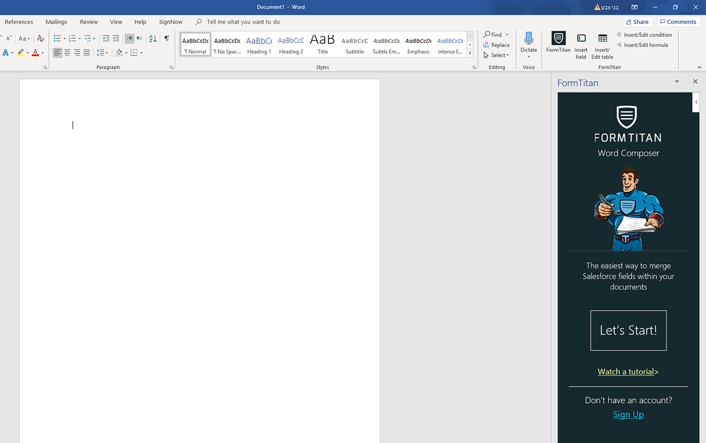
Task: Open the FormTitan ribbon button
Action: tap(558, 42)
